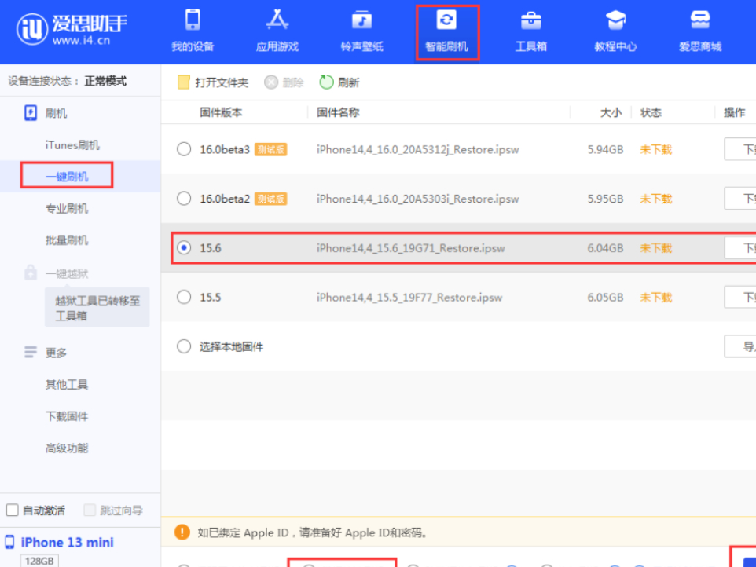
Task: Open 下载固件 in the sidebar
Action: (x=67, y=416)
